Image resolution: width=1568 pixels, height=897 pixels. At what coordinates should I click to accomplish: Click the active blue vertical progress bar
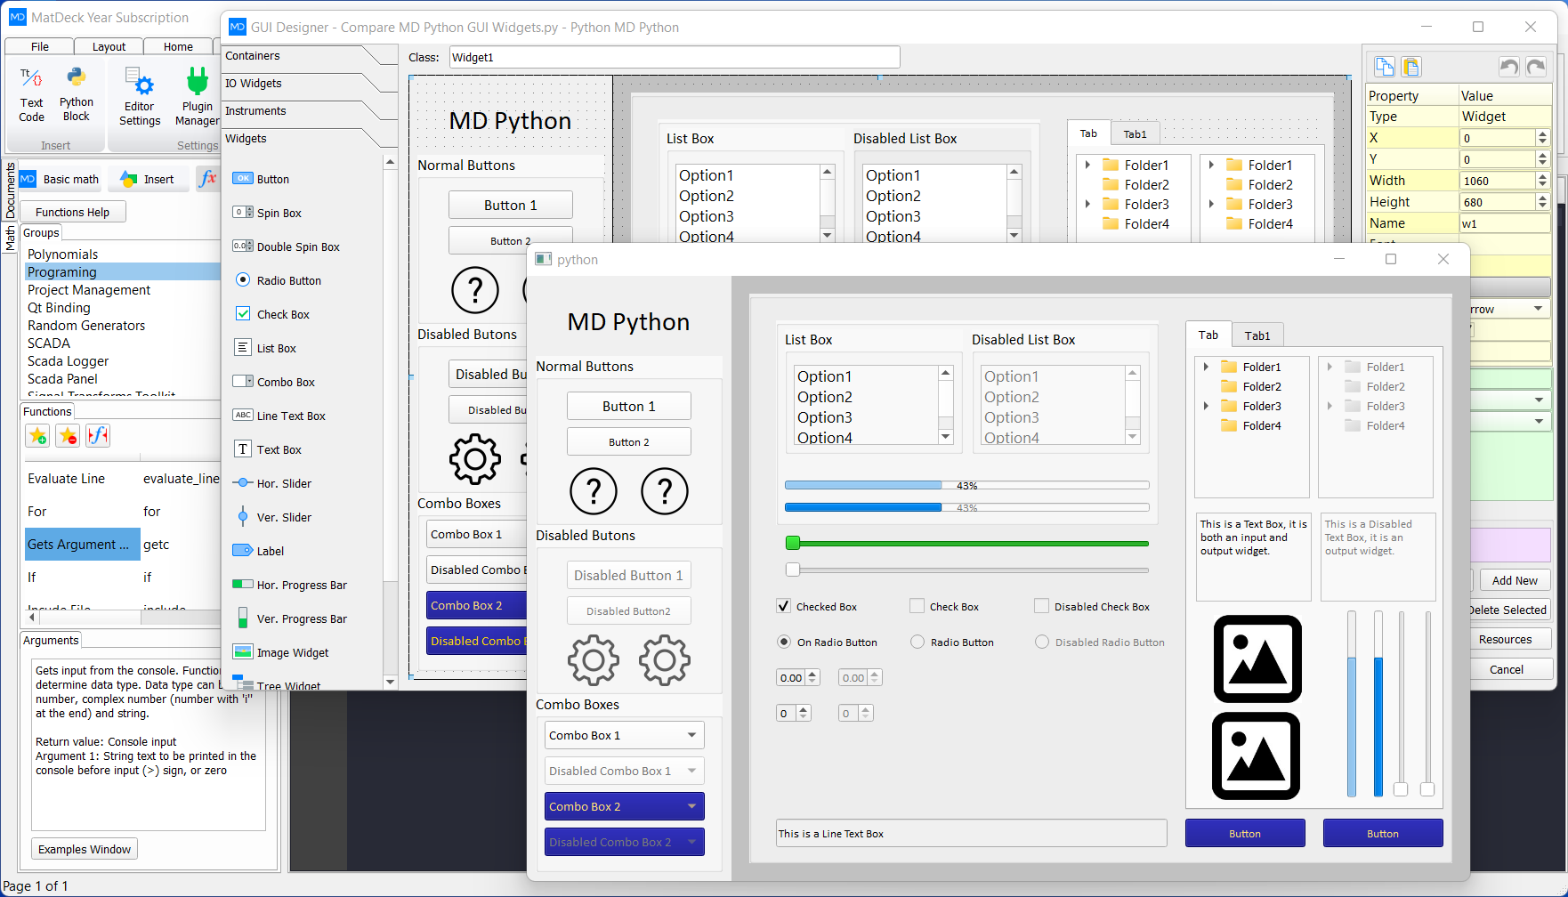1351,703
